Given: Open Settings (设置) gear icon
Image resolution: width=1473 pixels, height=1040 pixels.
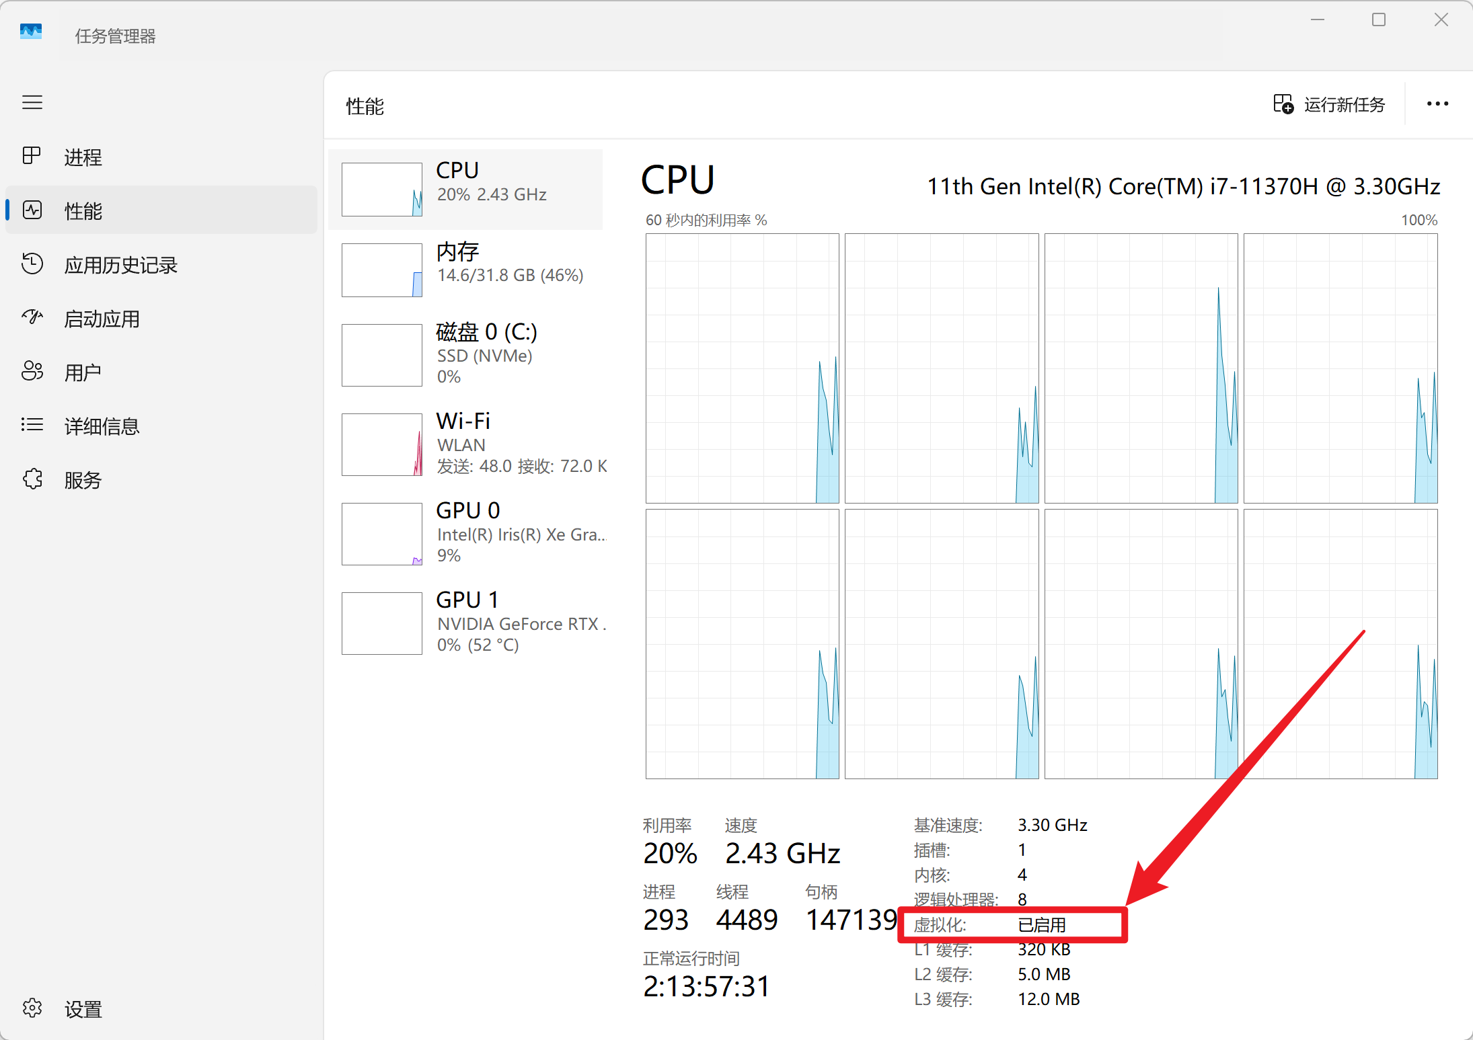Looking at the screenshot, I should pos(32,1008).
